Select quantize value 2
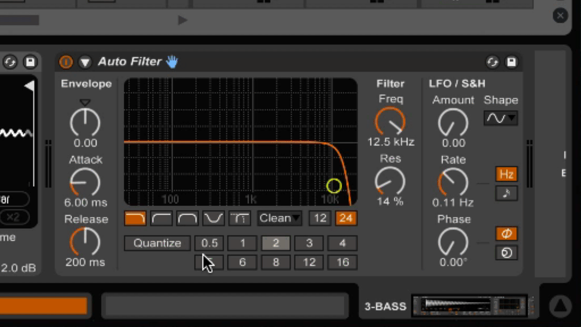The width and height of the screenshot is (581, 327). [276, 243]
